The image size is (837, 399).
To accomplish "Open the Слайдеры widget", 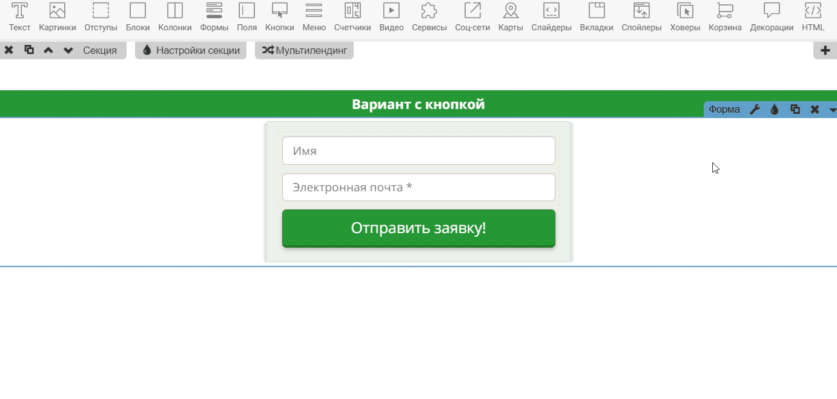I will click(x=551, y=17).
